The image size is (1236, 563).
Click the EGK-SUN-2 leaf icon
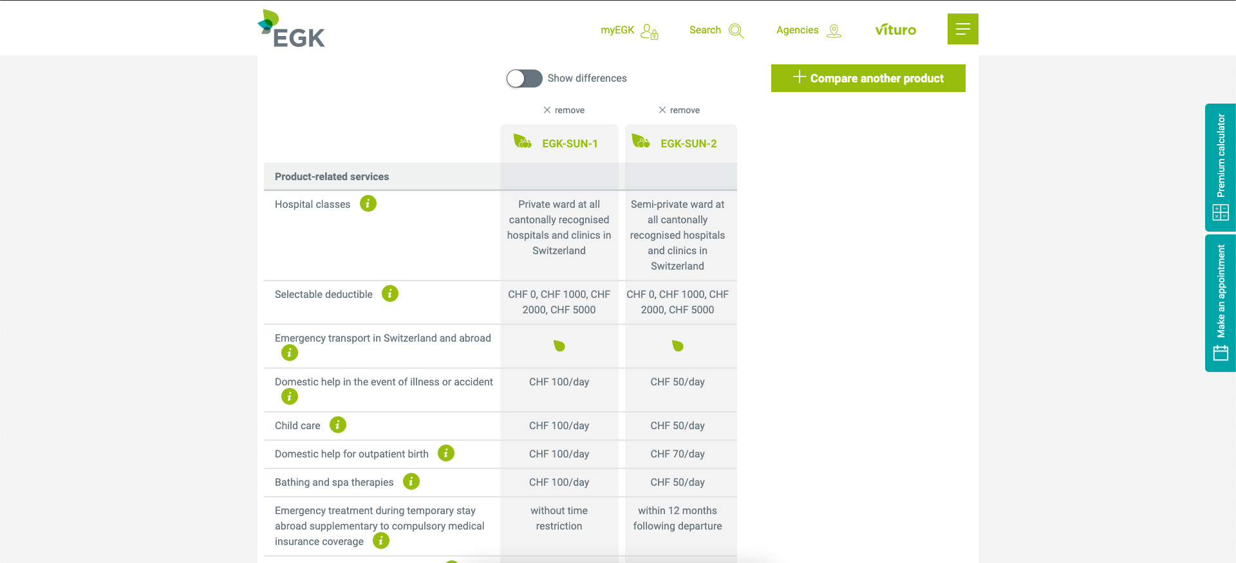pyautogui.click(x=641, y=141)
